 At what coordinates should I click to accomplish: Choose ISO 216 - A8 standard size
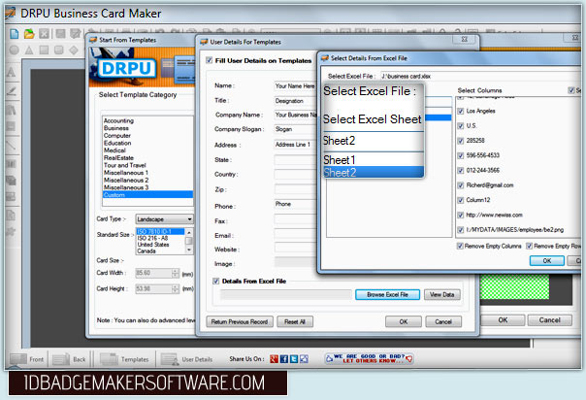pos(152,238)
